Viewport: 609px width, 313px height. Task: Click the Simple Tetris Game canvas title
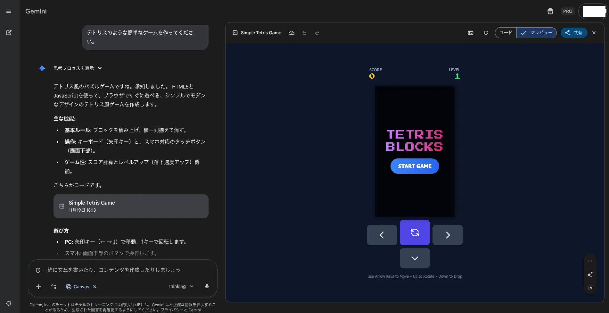click(x=261, y=33)
